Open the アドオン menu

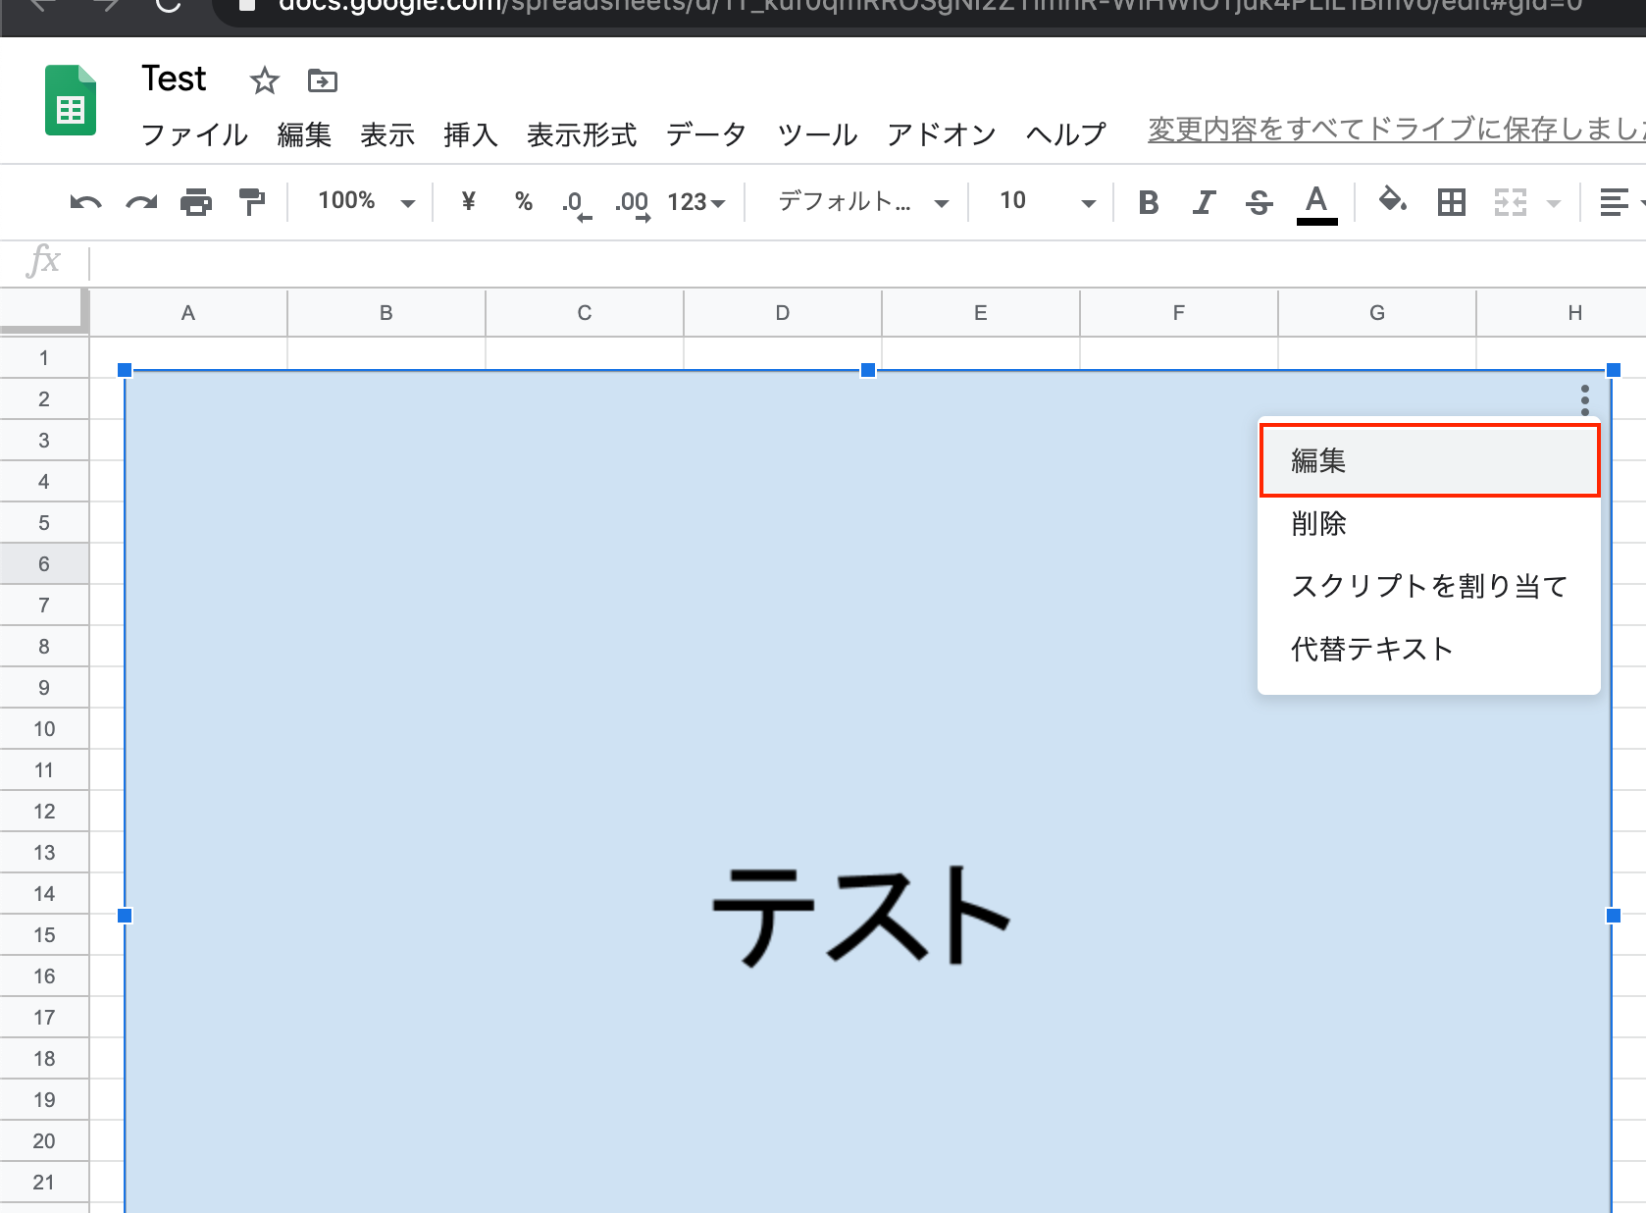pos(942,134)
